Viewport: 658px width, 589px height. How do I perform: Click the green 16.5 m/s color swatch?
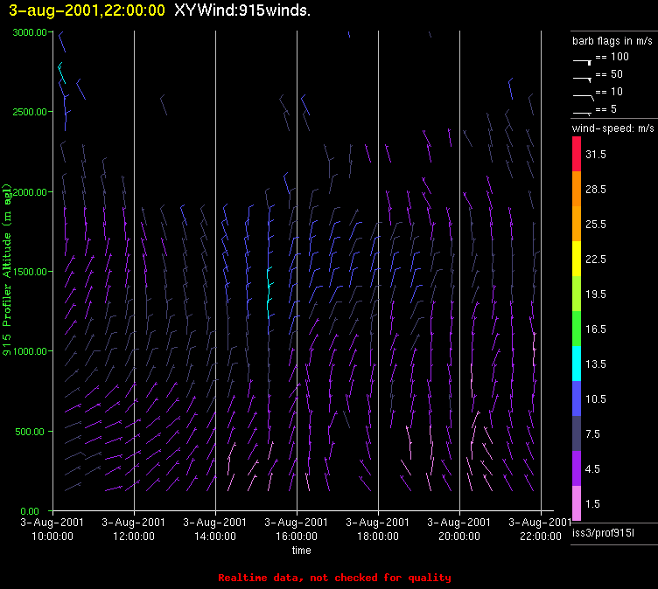(577, 329)
